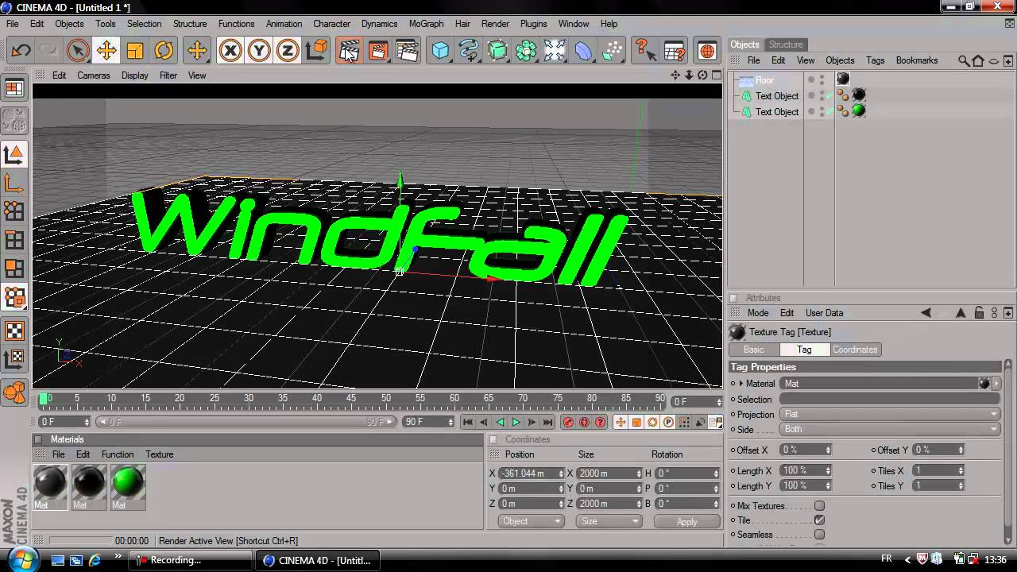Click the Undo arrow icon
1017x572 pixels.
tap(21, 52)
